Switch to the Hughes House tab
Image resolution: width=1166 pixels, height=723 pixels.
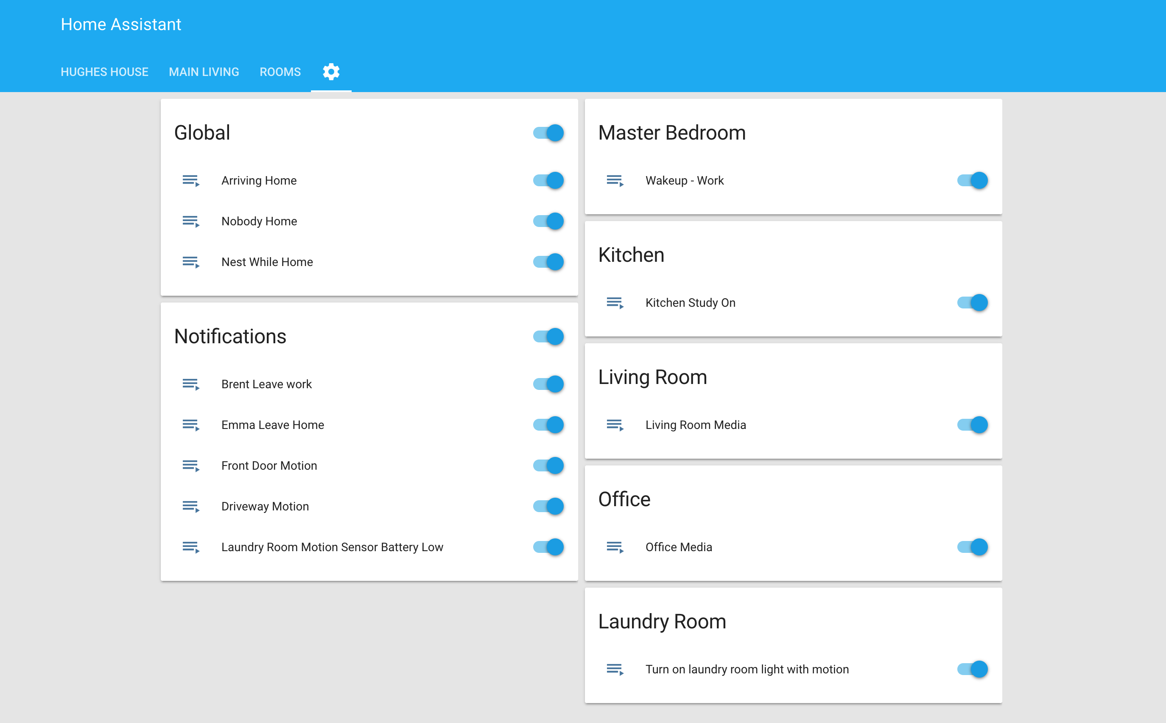pos(104,72)
